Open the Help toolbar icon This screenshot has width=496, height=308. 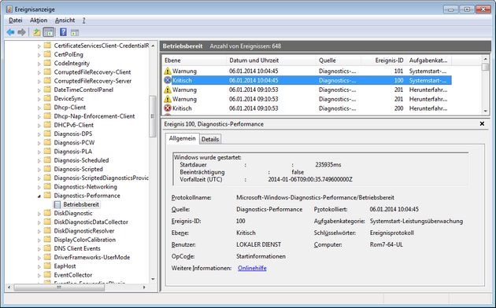click(63, 32)
